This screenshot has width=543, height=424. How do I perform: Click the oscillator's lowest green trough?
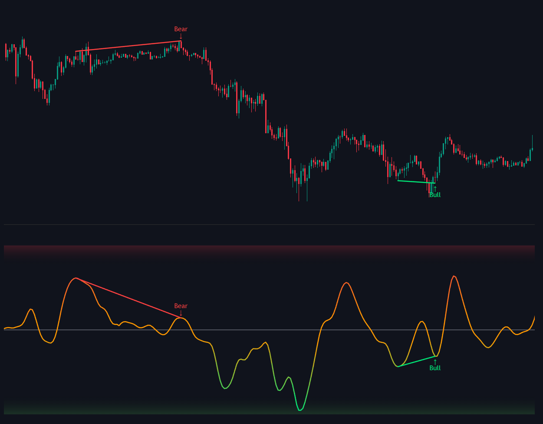click(x=300, y=410)
